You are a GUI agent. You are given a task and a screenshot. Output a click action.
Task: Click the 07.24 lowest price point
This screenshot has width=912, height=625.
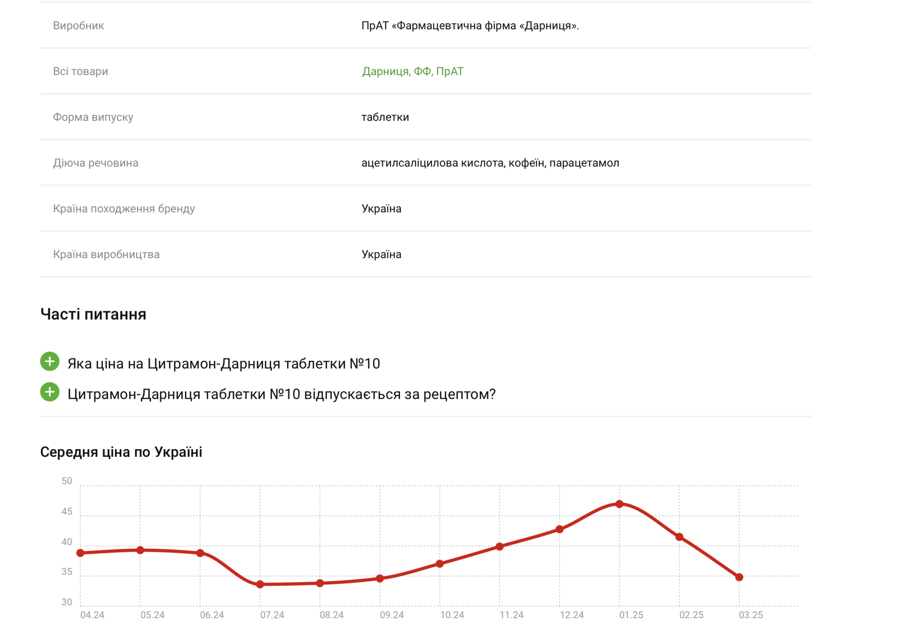coord(260,584)
